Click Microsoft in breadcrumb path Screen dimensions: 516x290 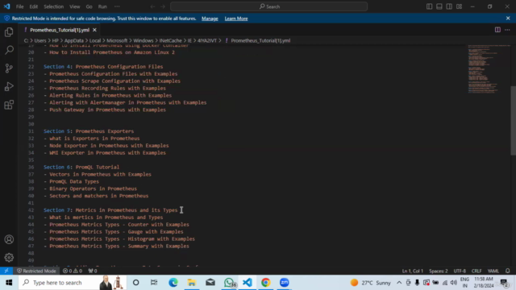[x=117, y=40]
